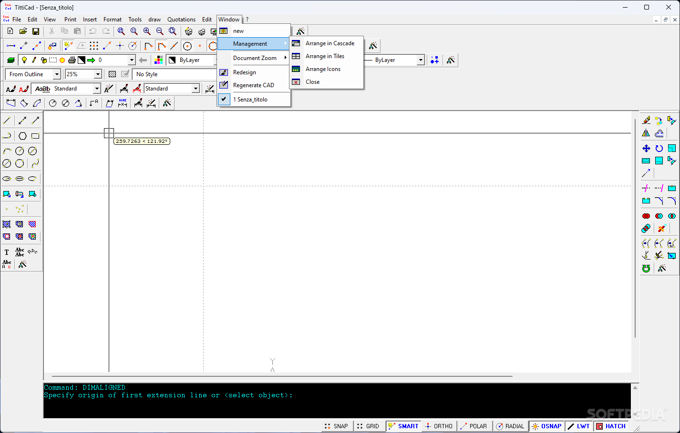Image resolution: width=680 pixels, height=433 pixels.
Task: Open the ByLayer color dropdown
Action: [x=192, y=60]
